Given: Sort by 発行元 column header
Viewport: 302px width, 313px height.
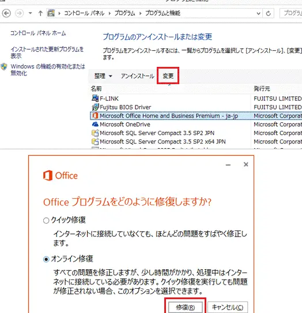Looking at the screenshot, I should (262, 88).
